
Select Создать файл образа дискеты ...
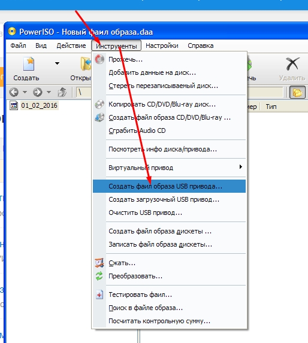169,231
